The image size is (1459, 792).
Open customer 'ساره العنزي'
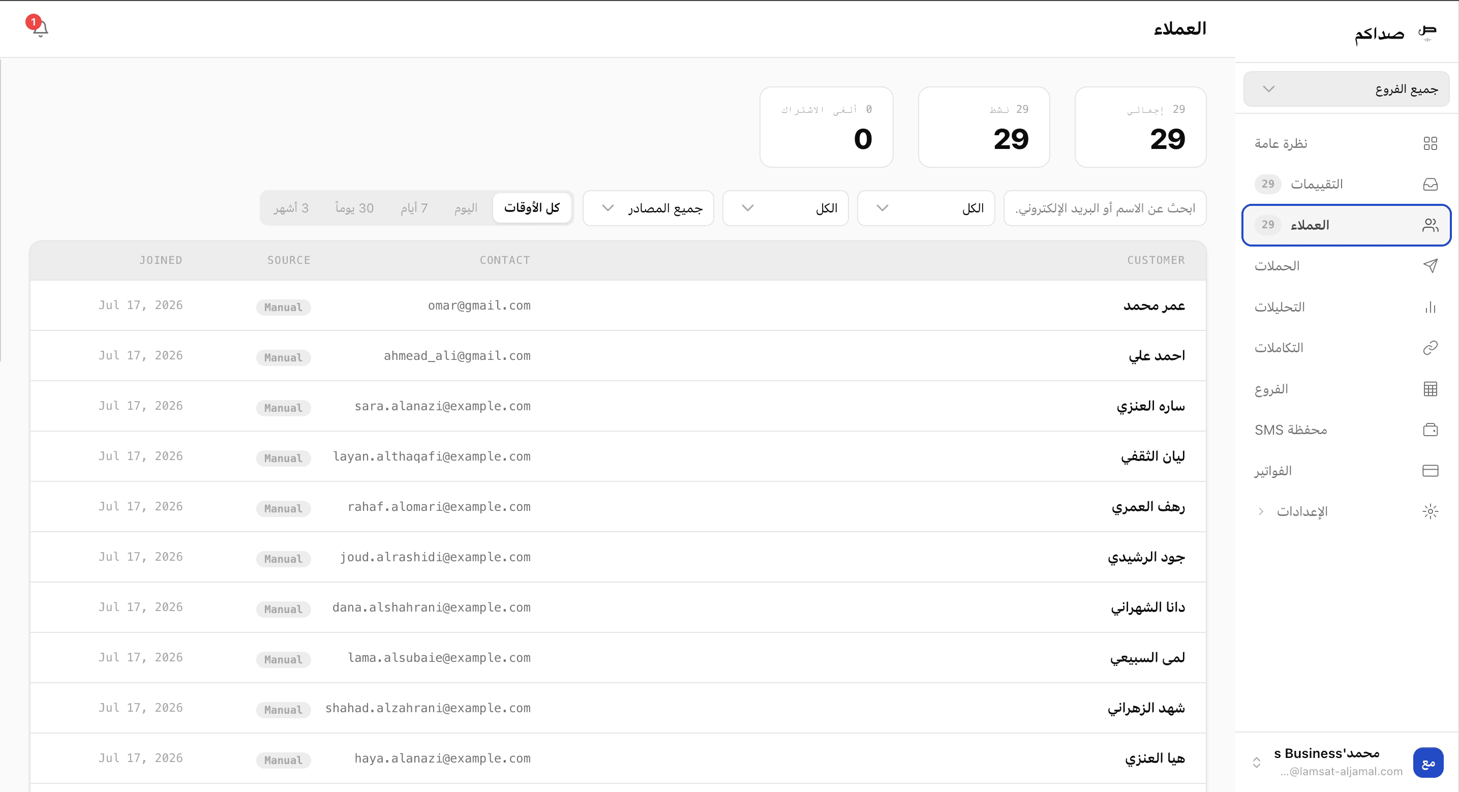coord(1150,406)
